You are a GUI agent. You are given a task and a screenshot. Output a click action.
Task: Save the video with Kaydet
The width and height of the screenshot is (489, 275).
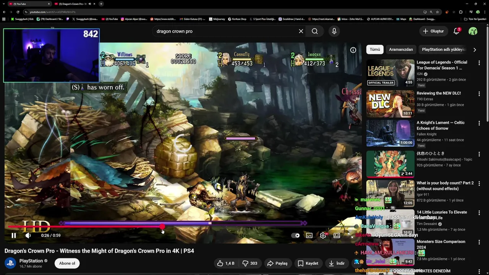[308, 263]
